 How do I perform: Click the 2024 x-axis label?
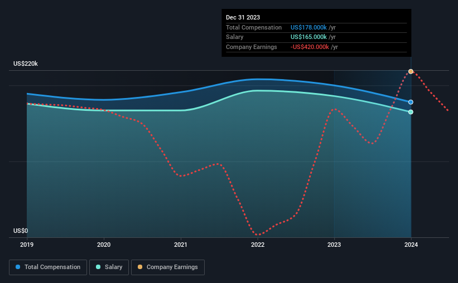click(411, 245)
